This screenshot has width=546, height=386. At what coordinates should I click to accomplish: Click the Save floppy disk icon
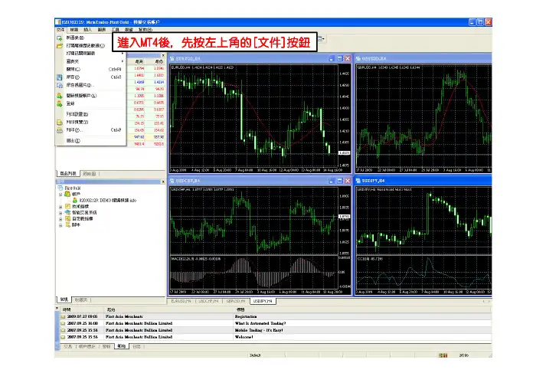click(60, 77)
